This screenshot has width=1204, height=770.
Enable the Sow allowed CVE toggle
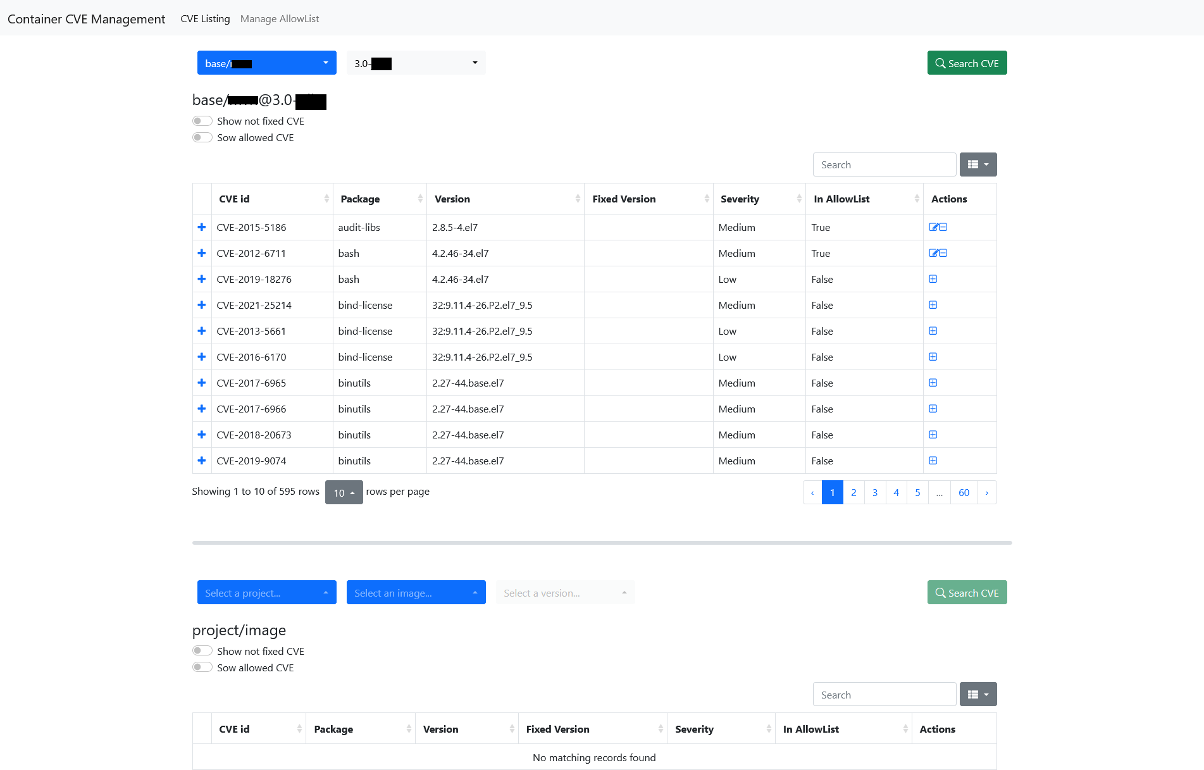[202, 137]
